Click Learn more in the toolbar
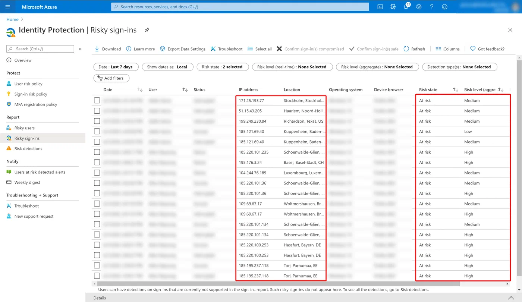This screenshot has height=302, width=522. [141, 49]
